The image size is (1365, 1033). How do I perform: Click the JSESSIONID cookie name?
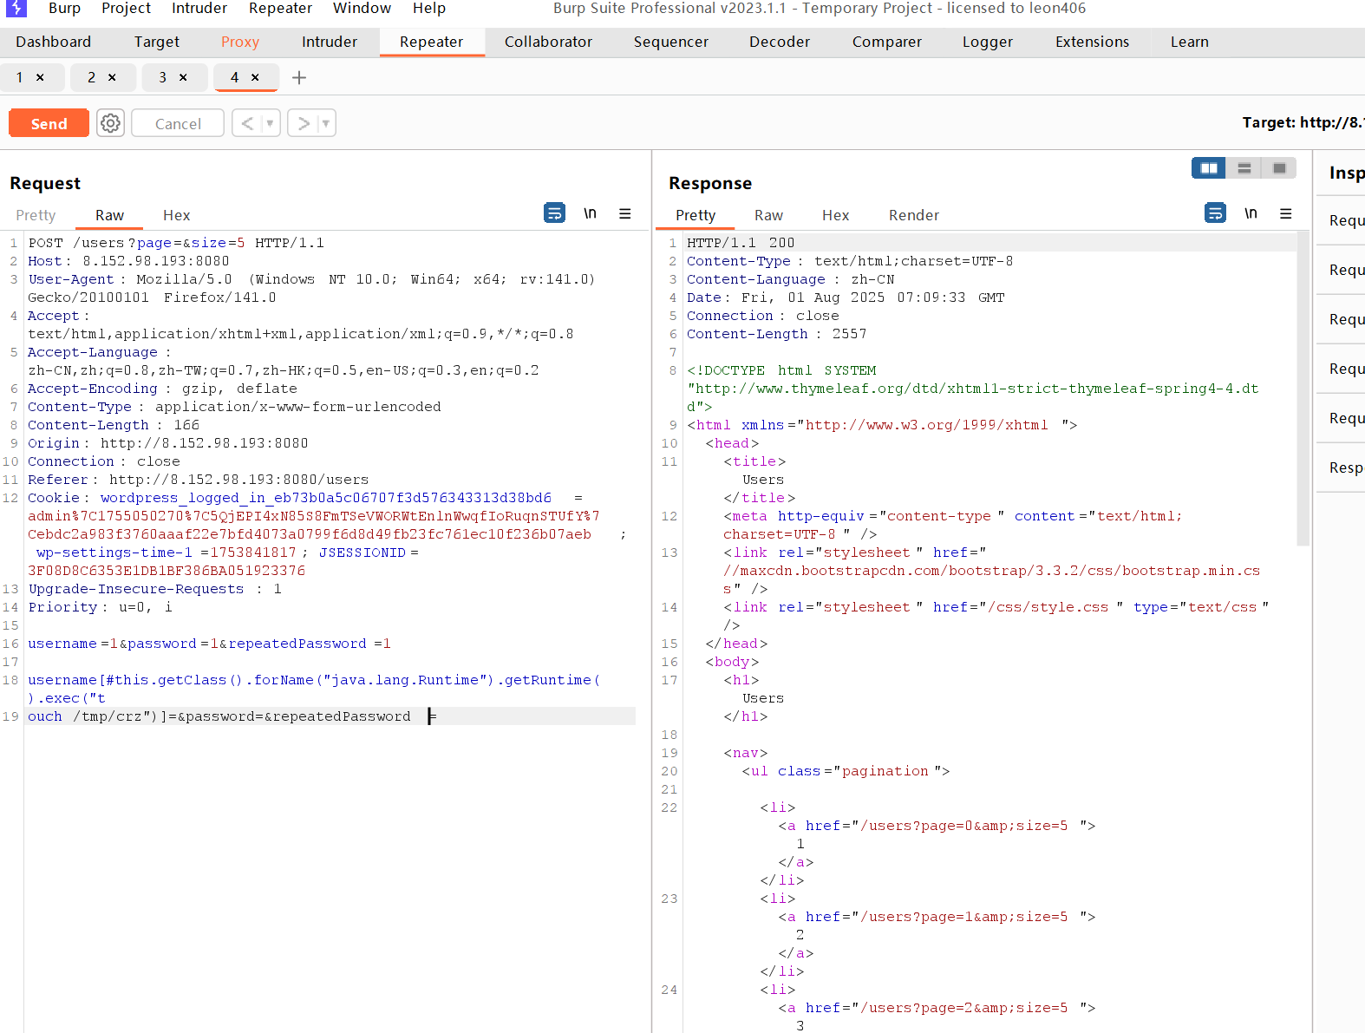click(362, 552)
